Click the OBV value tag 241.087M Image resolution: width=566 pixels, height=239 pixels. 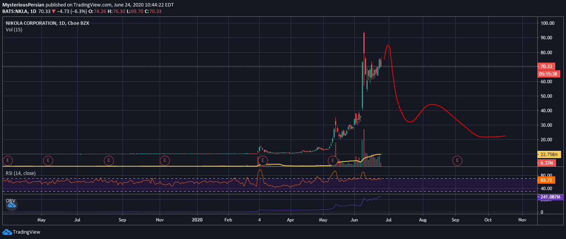tap(551, 197)
